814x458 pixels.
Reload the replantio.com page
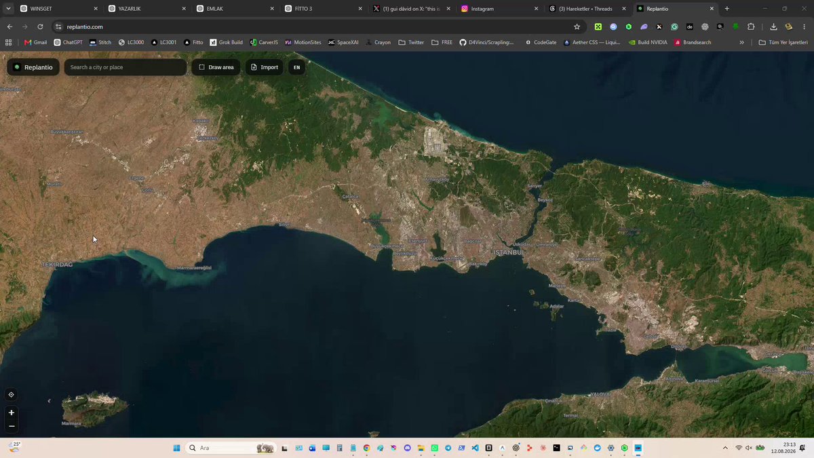40,26
